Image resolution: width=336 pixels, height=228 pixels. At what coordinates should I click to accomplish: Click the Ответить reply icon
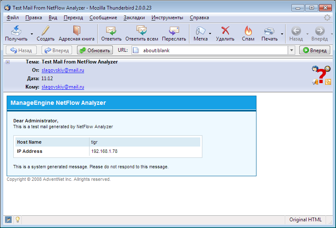click(x=111, y=31)
